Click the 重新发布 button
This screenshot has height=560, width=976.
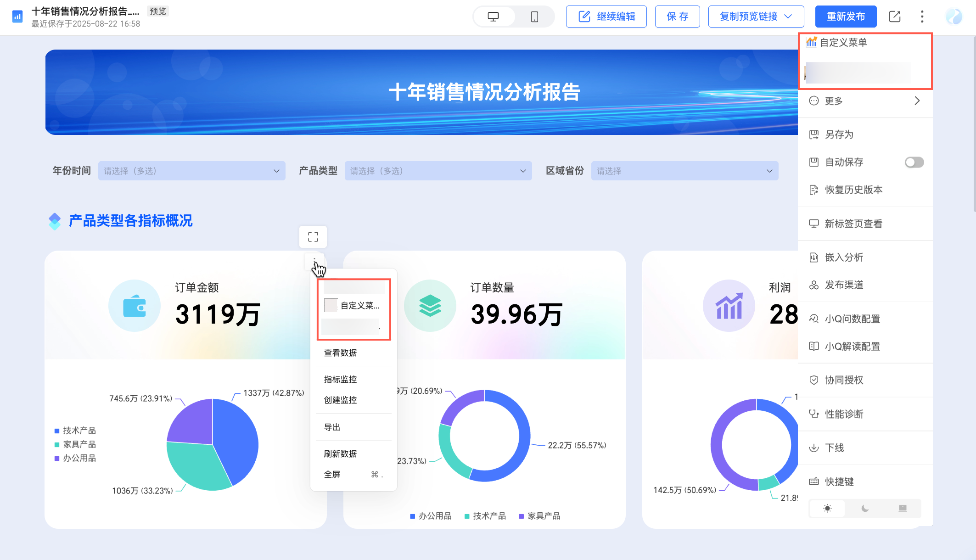pos(846,17)
